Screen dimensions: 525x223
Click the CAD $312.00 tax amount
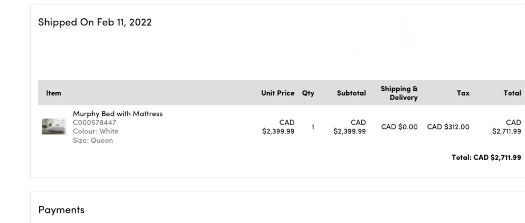448,127
